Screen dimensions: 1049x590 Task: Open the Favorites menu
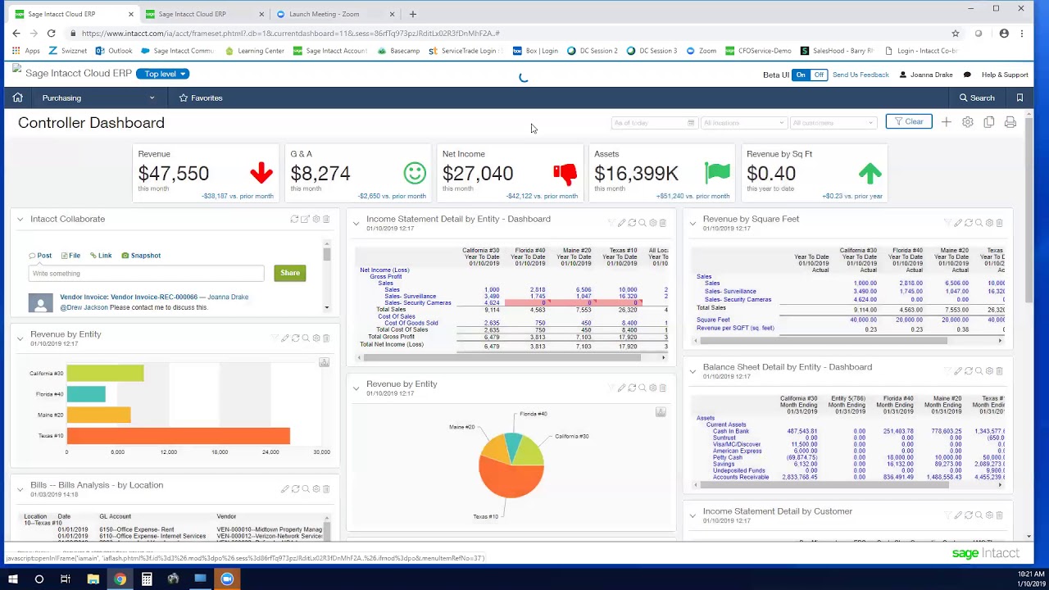201,98
